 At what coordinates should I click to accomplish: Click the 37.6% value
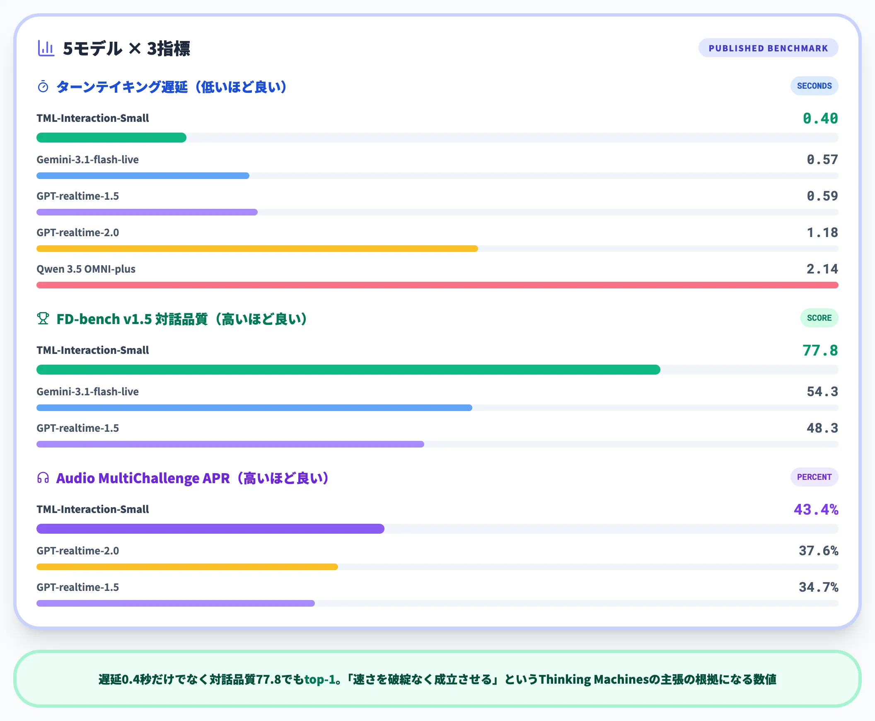click(819, 551)
